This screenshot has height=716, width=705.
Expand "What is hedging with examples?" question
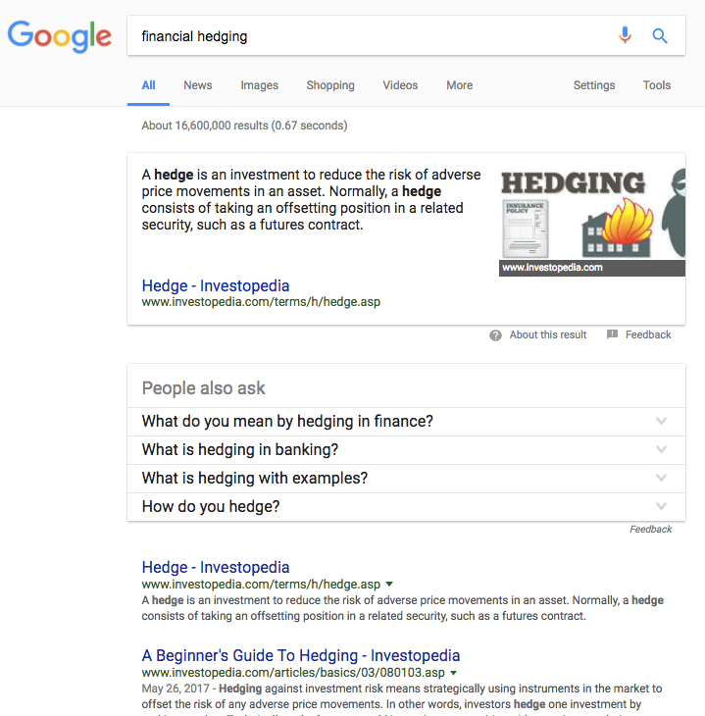coord(406,478)
